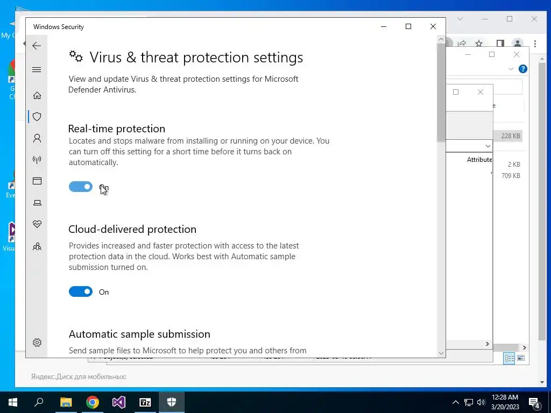Select the 228 KB file size entry
The image size is (551, 413).
click(511, 136)
